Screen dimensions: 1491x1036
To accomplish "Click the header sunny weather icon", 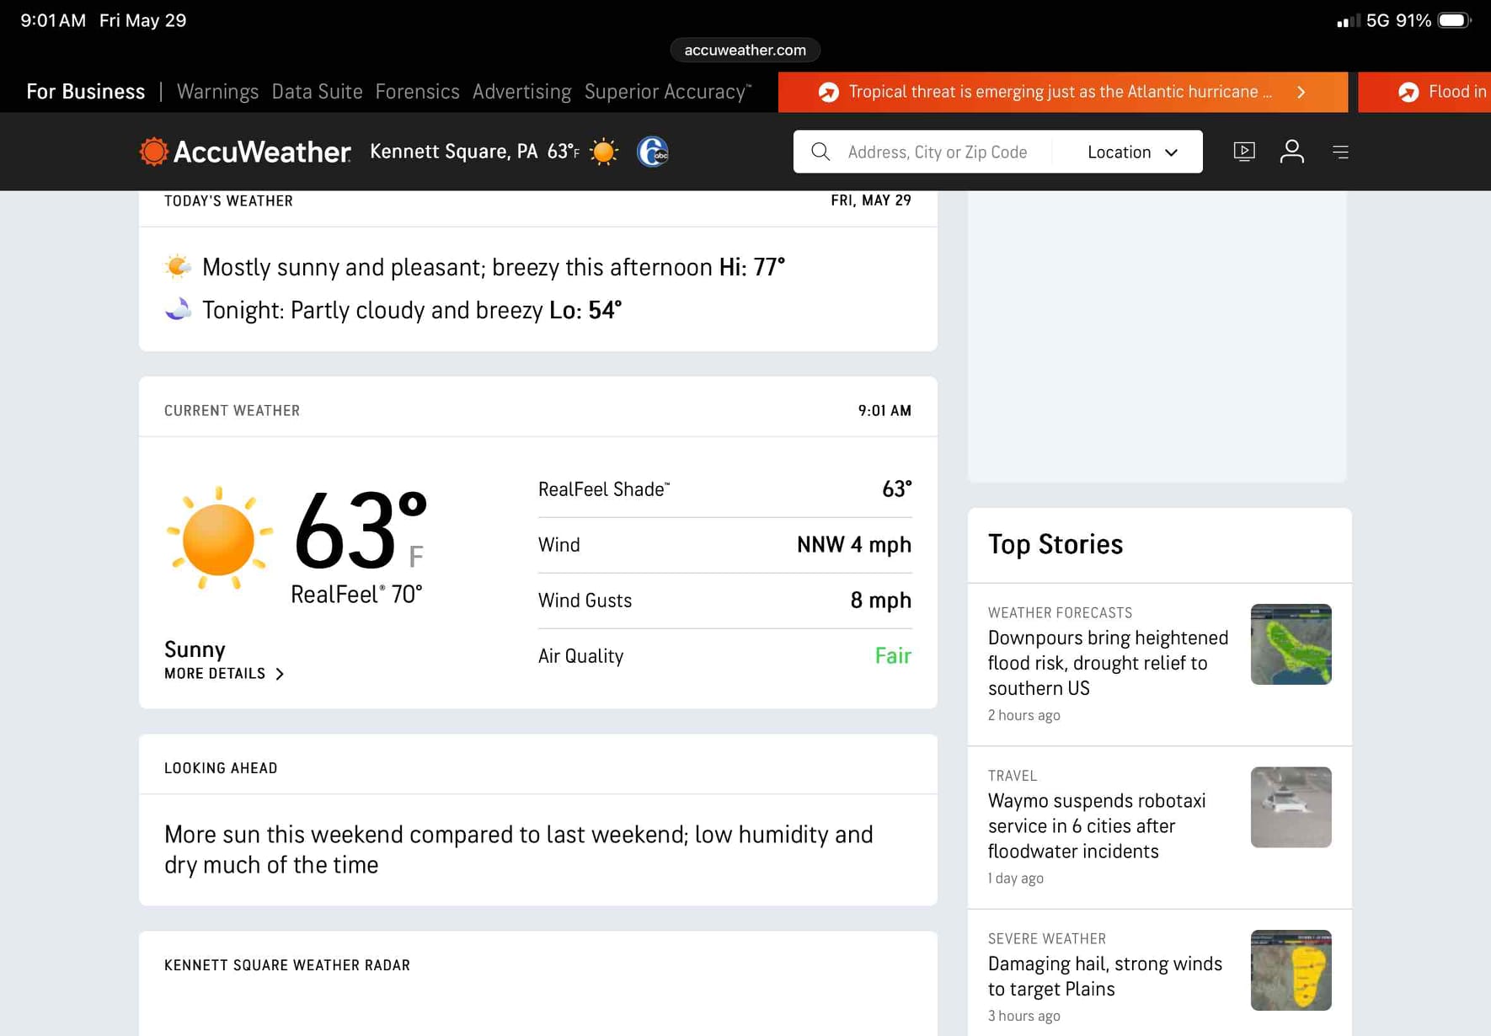I will 604,152.
